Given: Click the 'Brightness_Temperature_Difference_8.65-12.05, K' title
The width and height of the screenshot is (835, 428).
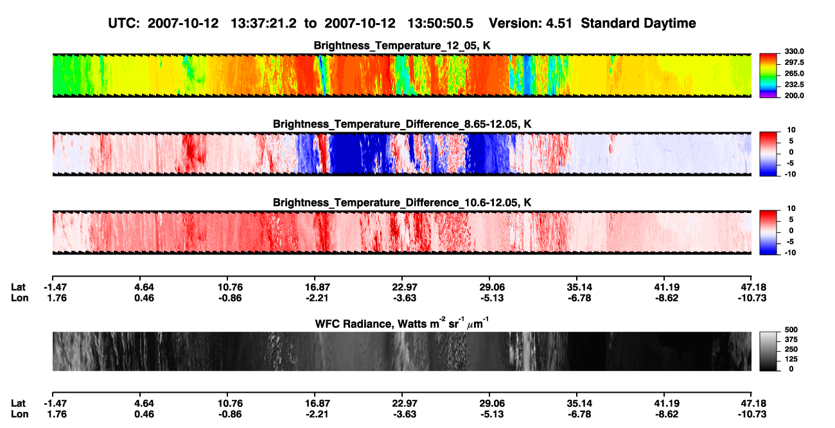Looking at the screenshot, I should click(x=402, y=124).
